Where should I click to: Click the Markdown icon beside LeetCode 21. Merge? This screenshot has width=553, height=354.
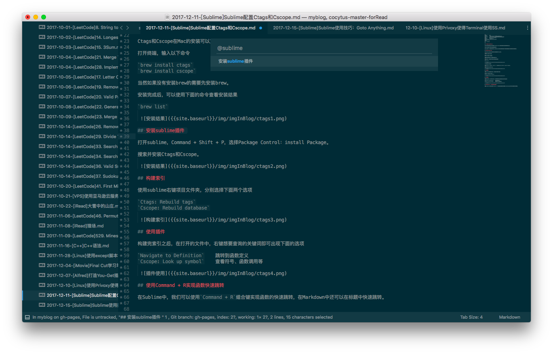(42, 57)
